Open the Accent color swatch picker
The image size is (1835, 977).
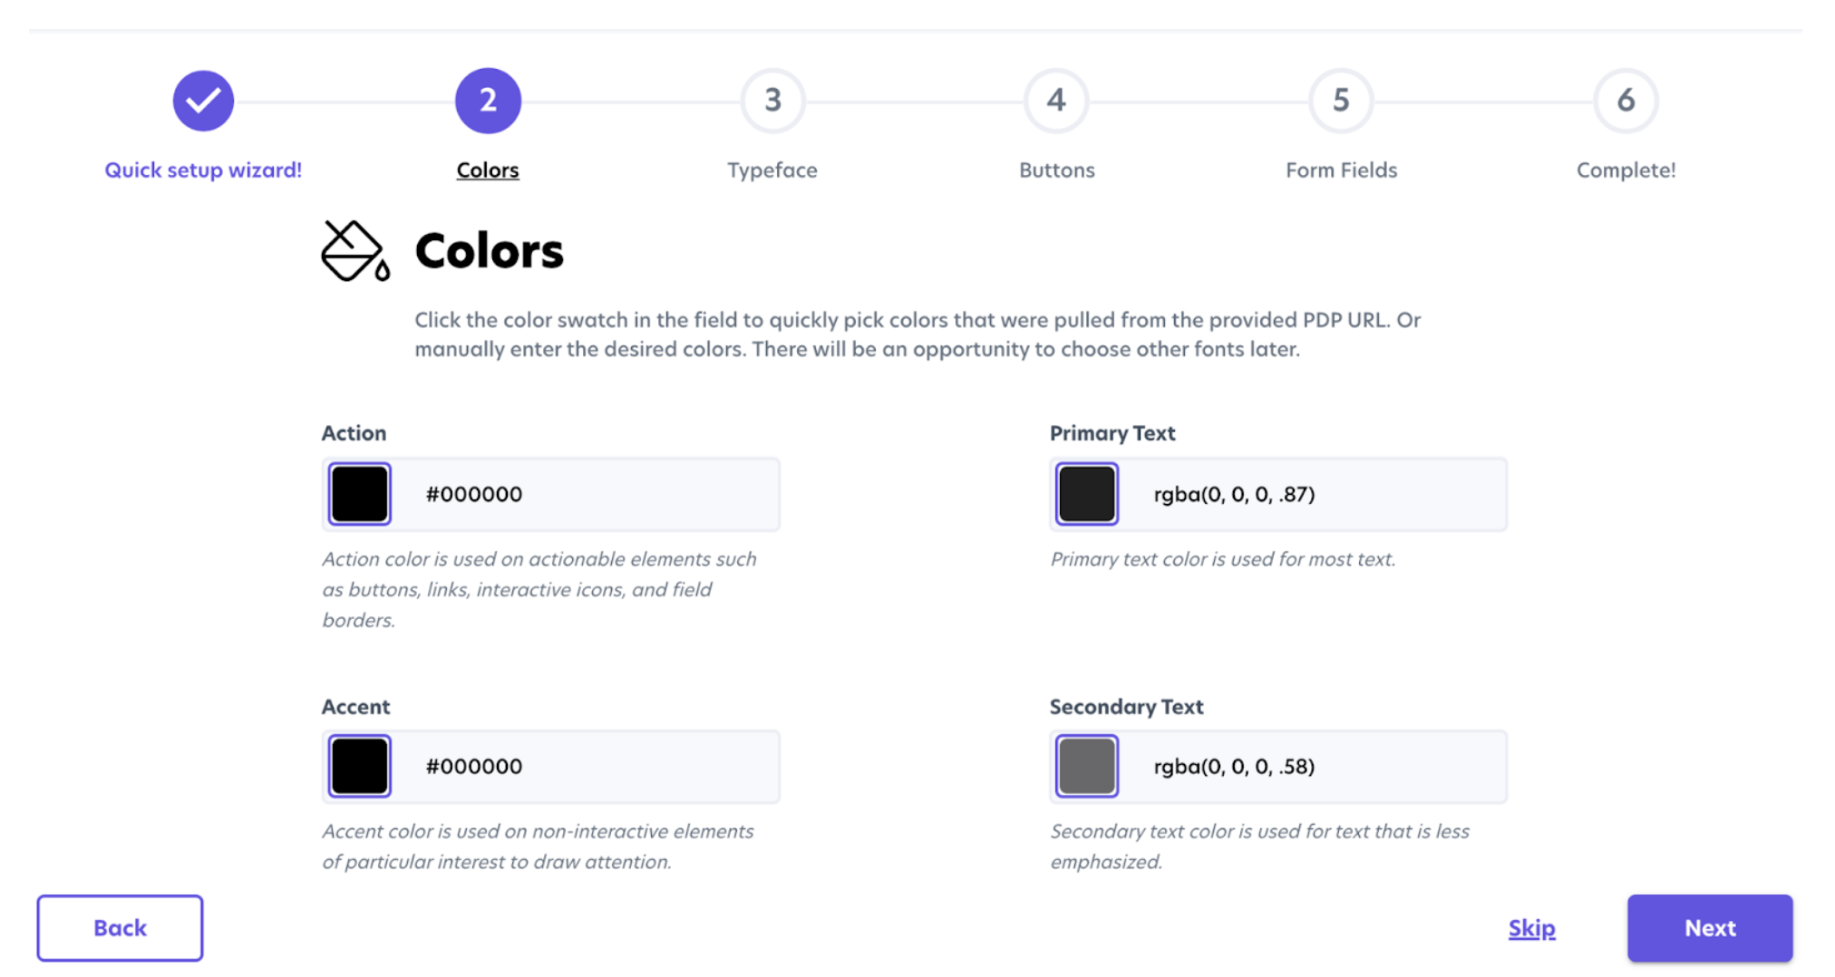coord(360,766)
